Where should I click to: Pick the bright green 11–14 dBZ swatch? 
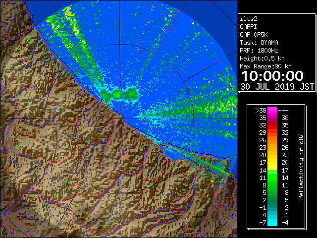(x=272, y=178)
